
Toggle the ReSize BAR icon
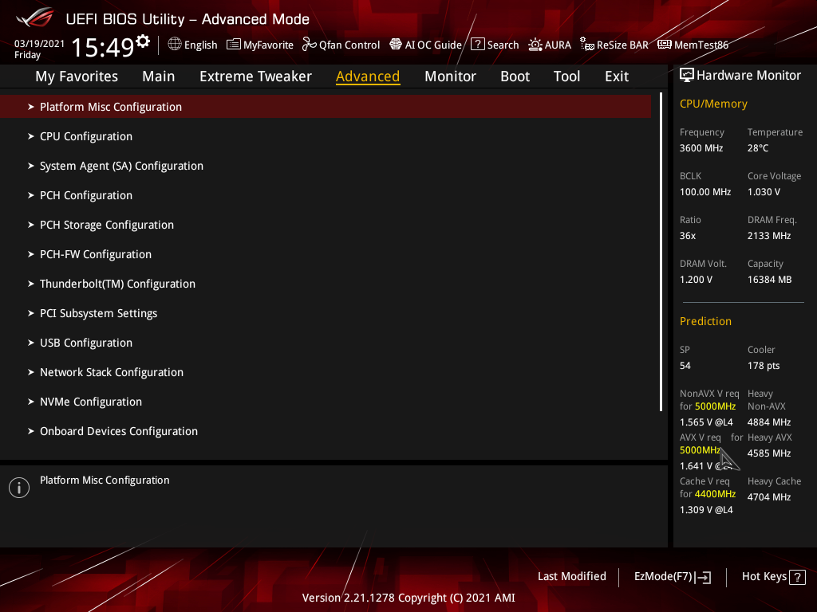587,45
